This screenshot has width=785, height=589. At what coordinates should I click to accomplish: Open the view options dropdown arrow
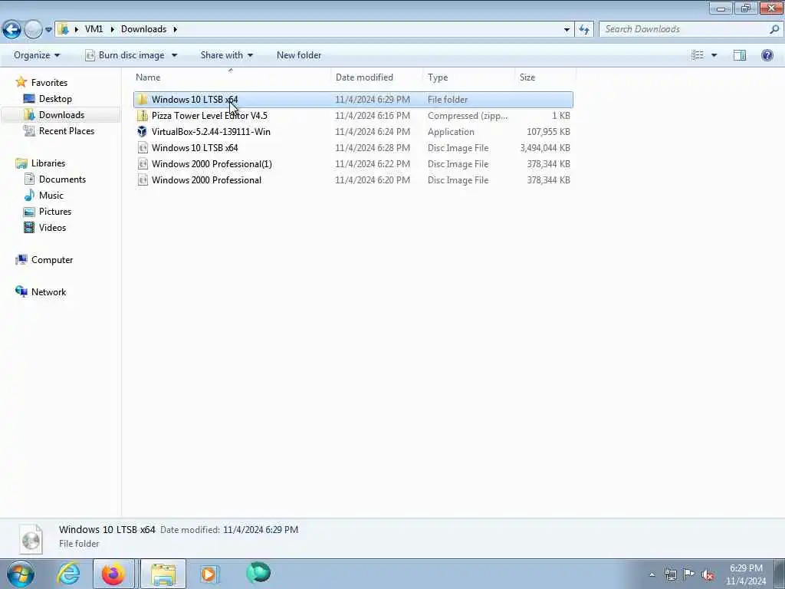714,55
